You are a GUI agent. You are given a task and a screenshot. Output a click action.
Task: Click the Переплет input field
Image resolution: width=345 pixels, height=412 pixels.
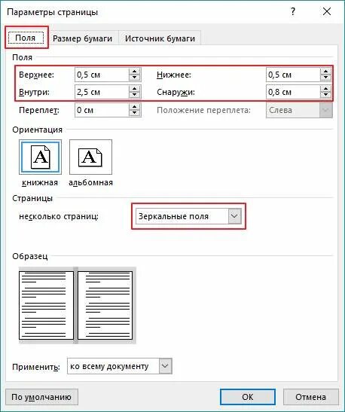click(102, 110)
